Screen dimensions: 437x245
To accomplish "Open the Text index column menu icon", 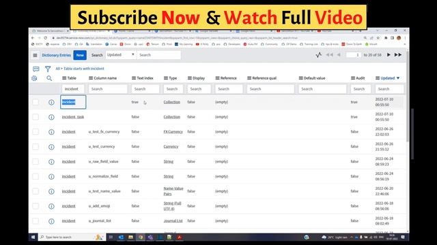I will point(134,78).
